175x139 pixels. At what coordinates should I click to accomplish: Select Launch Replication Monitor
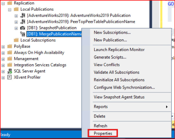coord(119,50)
